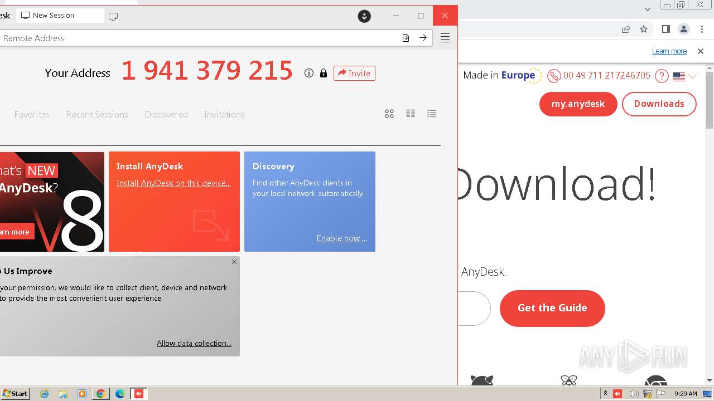The image size is (714, 401).
Task: Click Enable now link in Discovery card
Action: point(342,238)
